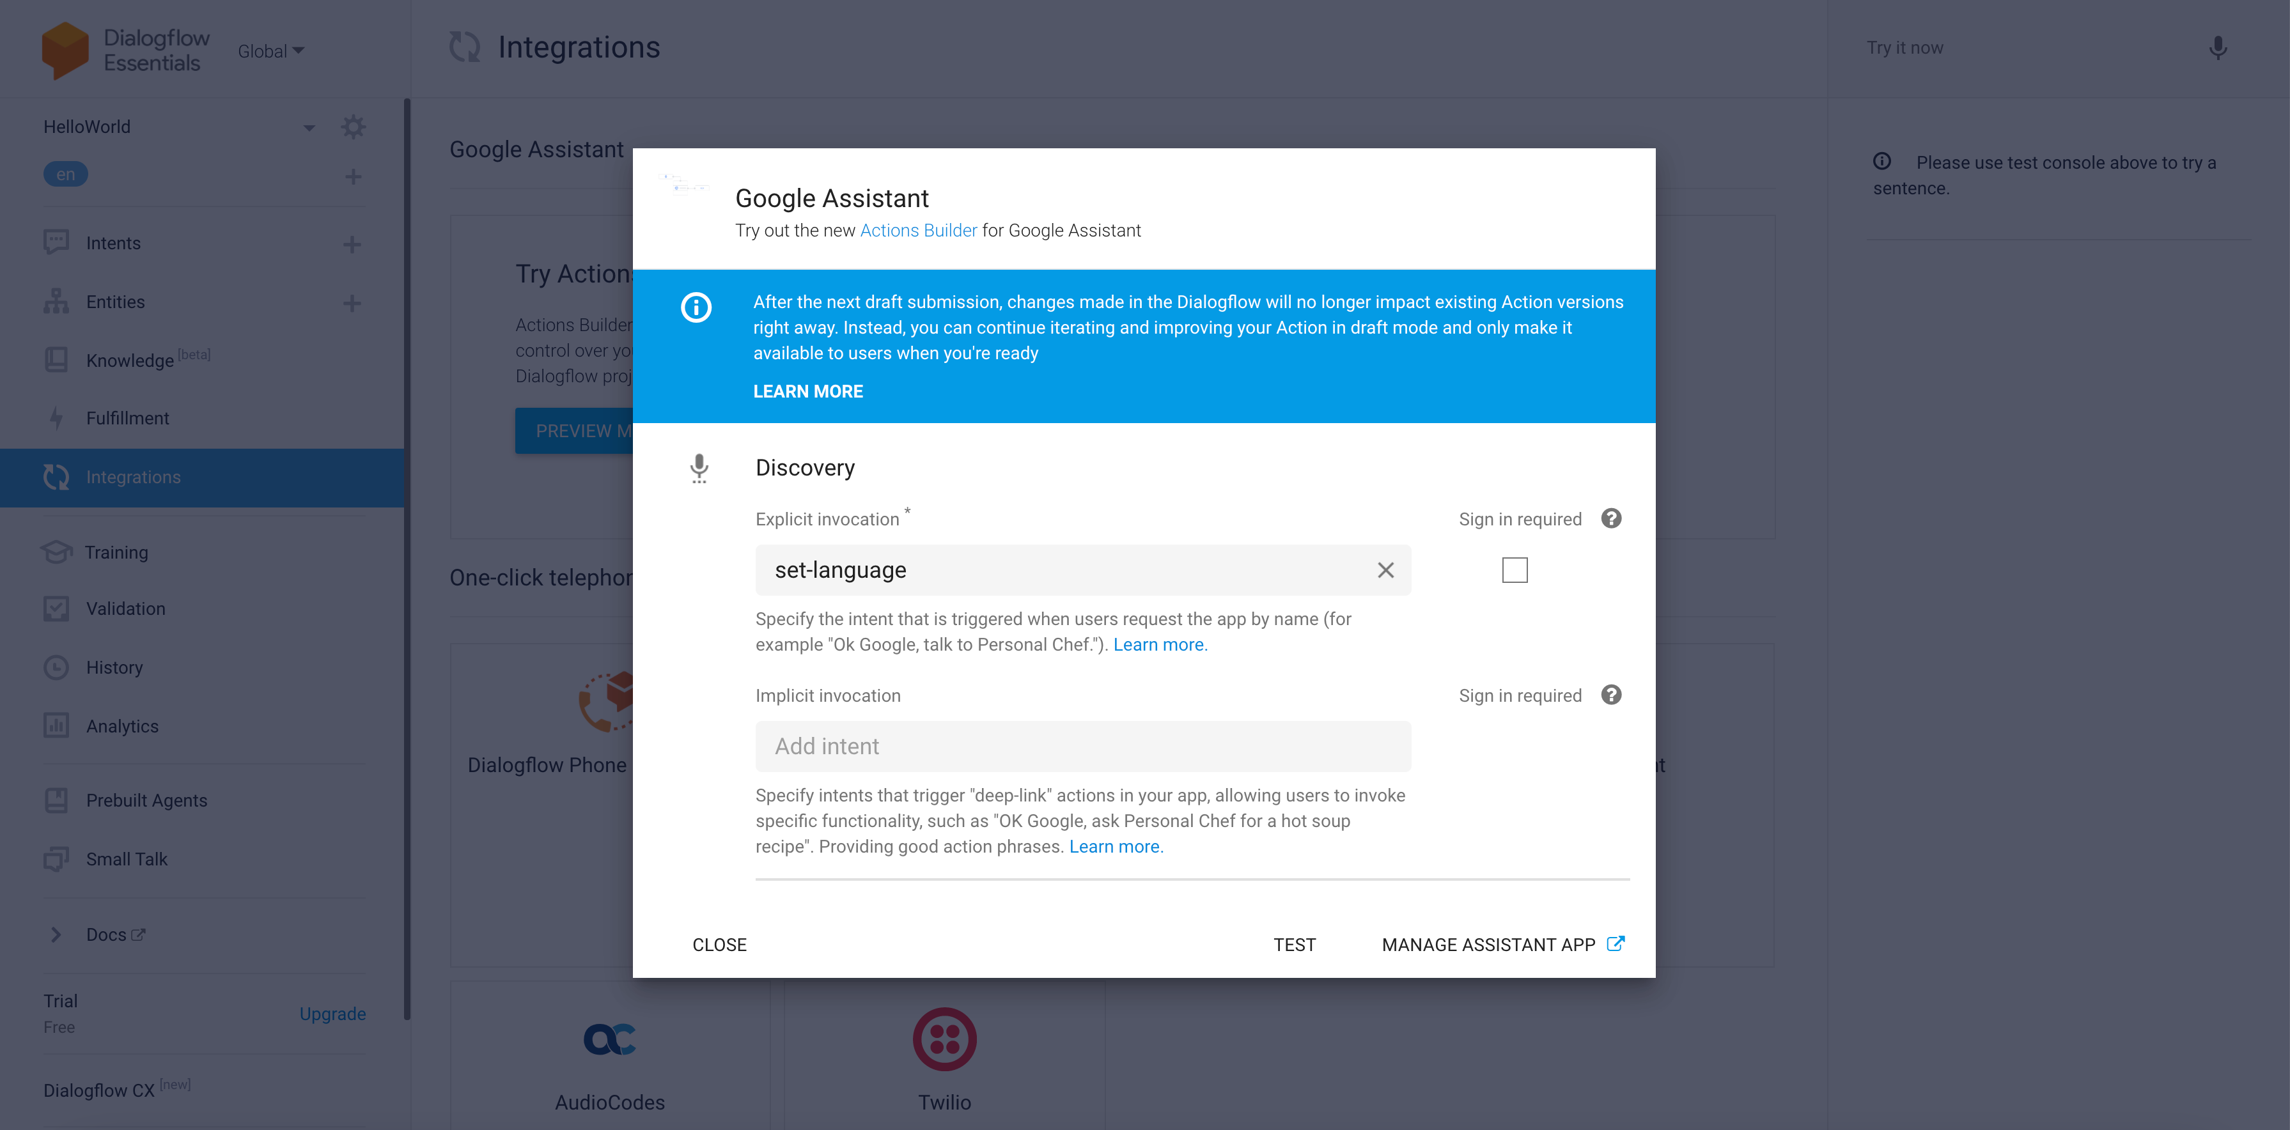Click the Add intent input field
This screenshot has height=1130, width=2290.
coord(1082,746)
